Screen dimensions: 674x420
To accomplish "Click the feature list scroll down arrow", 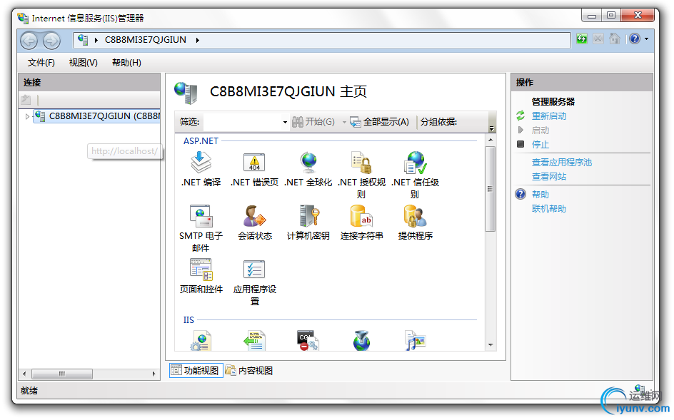I will pyautogui.click(x=491, y=345).
